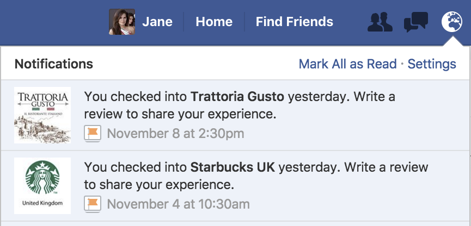Open the Trattoria Gusto check-in notification
The width and height of the screenshot is (471, 226).
(235, 115)
